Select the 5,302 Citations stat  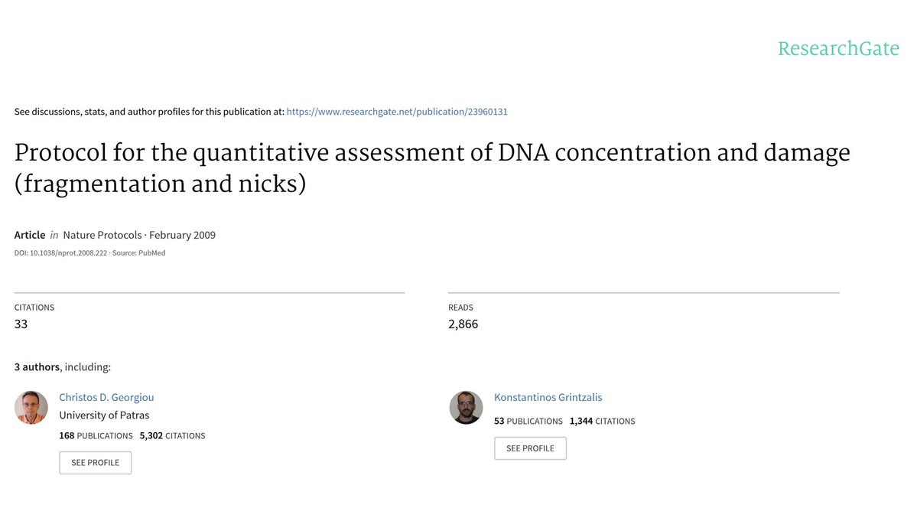[172, 435]
